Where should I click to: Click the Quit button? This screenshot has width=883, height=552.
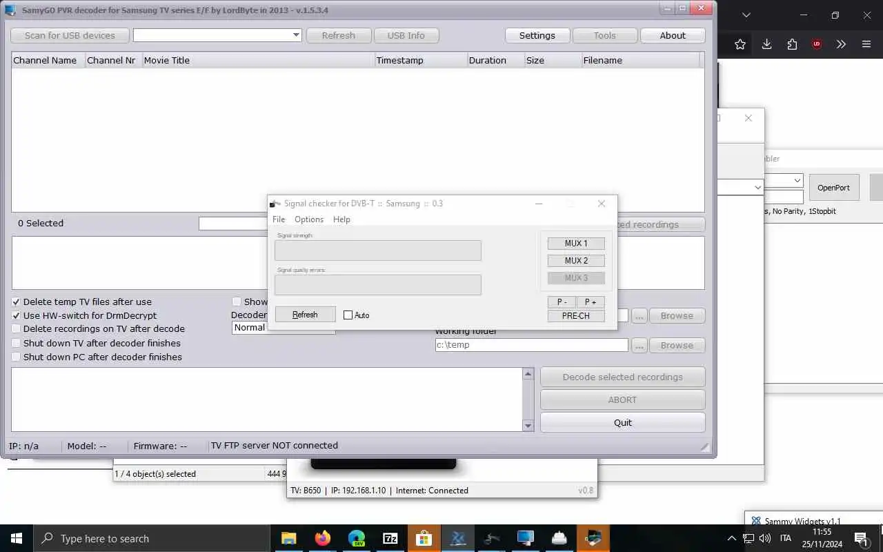pyautogui.click(x=623, y=422)
